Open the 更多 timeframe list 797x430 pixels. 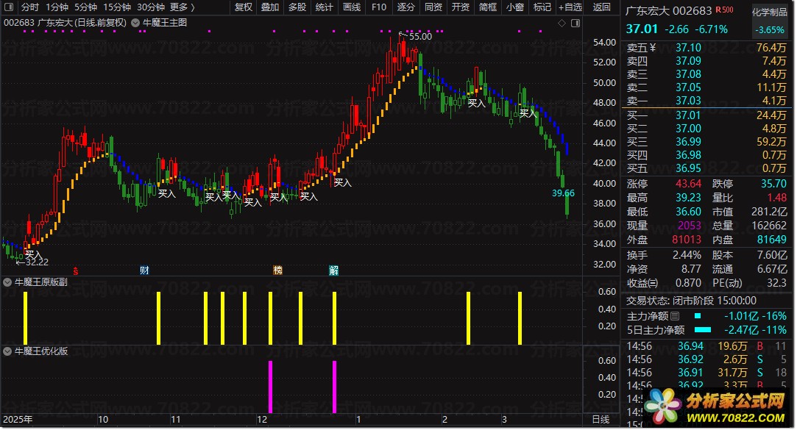point(183,7)
